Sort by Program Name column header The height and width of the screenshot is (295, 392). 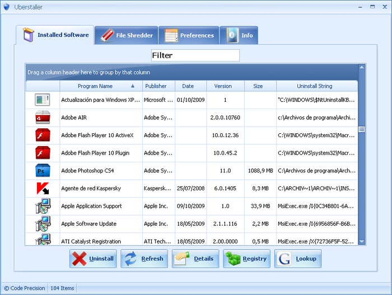(x=101, y=86)
